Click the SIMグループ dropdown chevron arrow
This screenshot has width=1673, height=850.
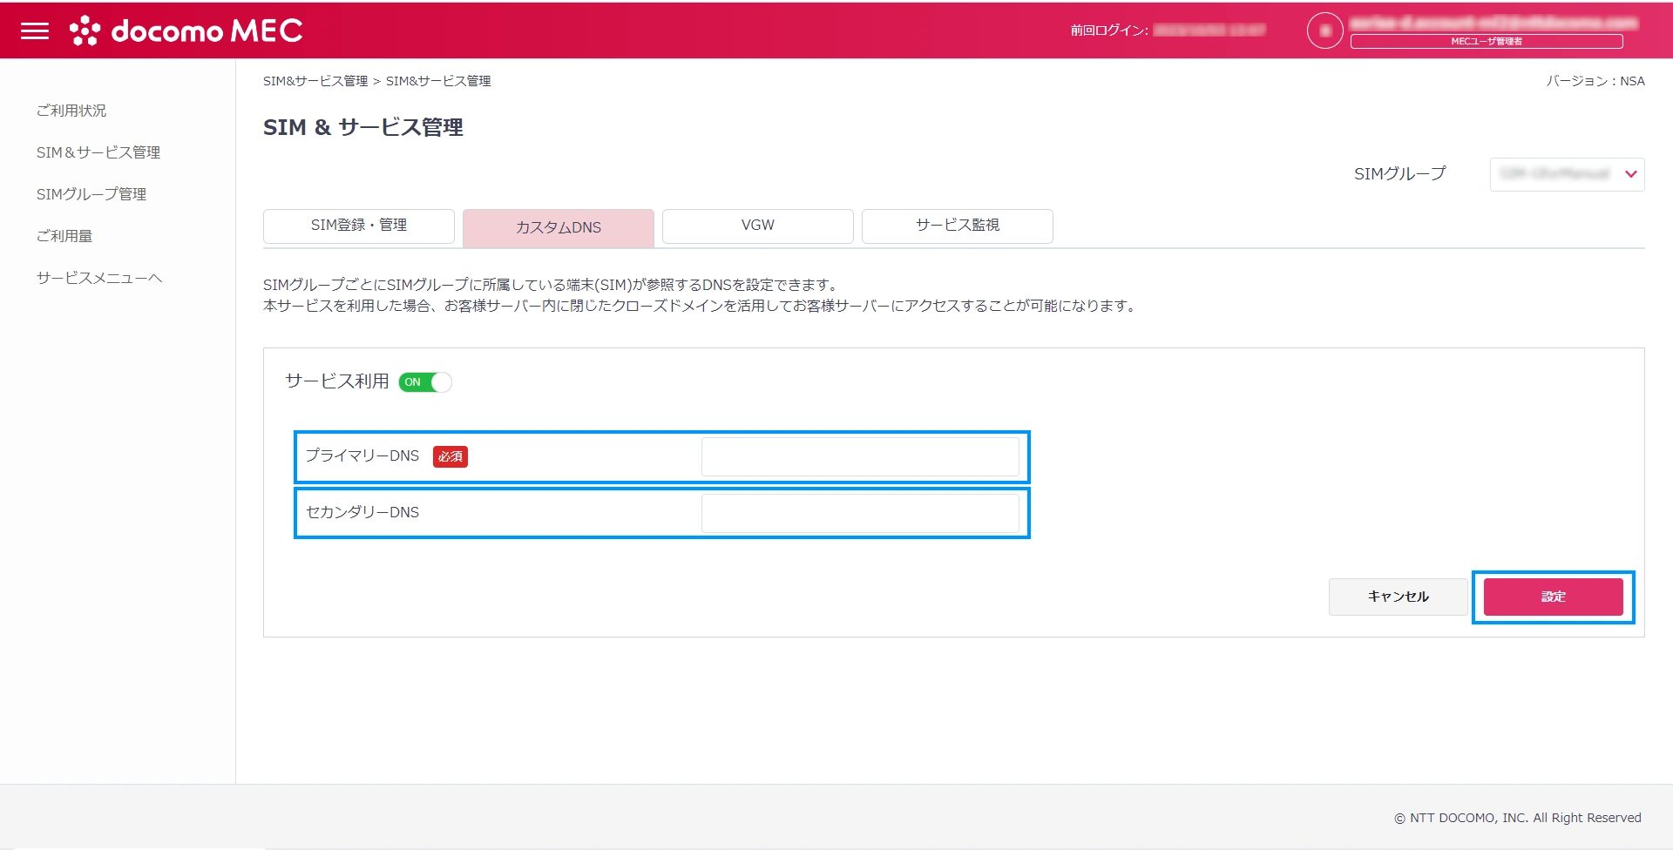tap(1630, 174)
